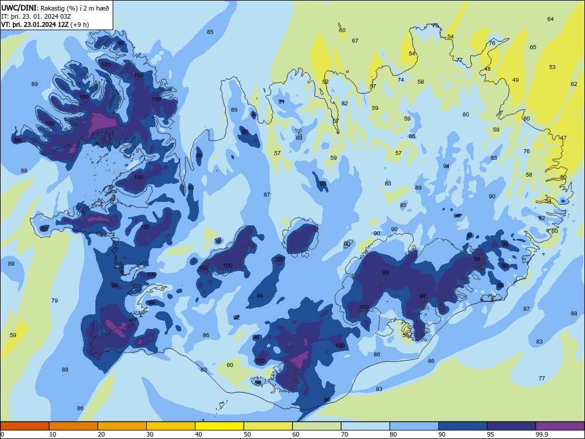
Task: Click the dark blue 90–95 legend swatch
Action: (463, 426)
